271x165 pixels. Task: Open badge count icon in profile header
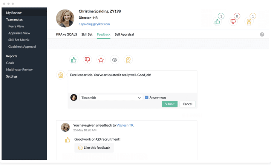click(x=249, y=21)
